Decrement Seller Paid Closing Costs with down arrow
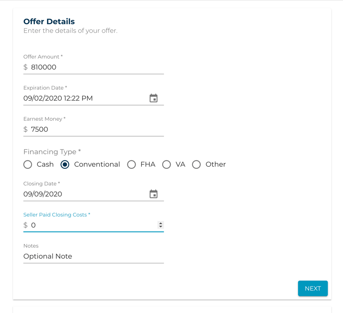The width and height of the screenshot is (343, 313). 161,227
